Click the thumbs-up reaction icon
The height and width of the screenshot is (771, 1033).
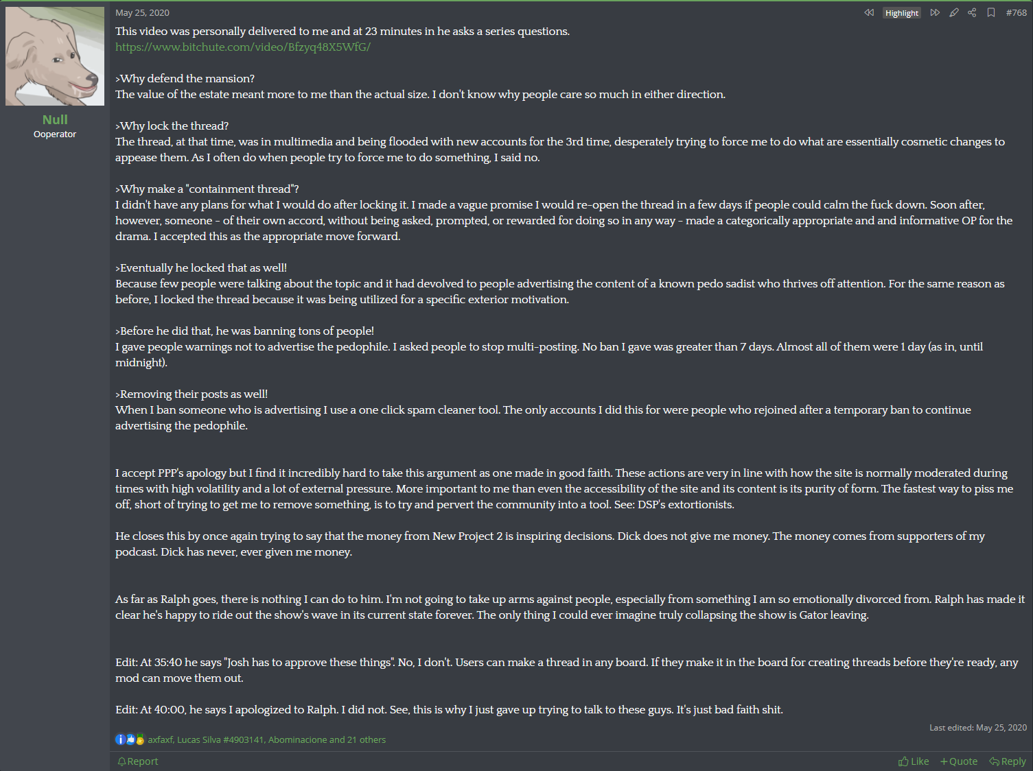tap(130, 739)
